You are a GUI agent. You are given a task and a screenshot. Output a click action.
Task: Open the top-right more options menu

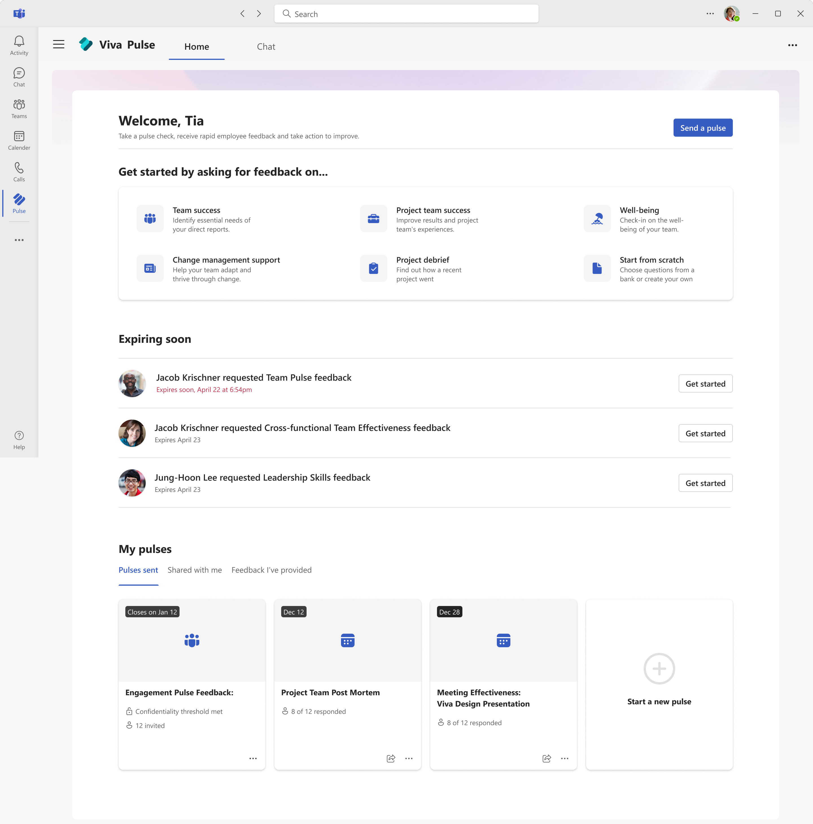(x=792, y=45)
